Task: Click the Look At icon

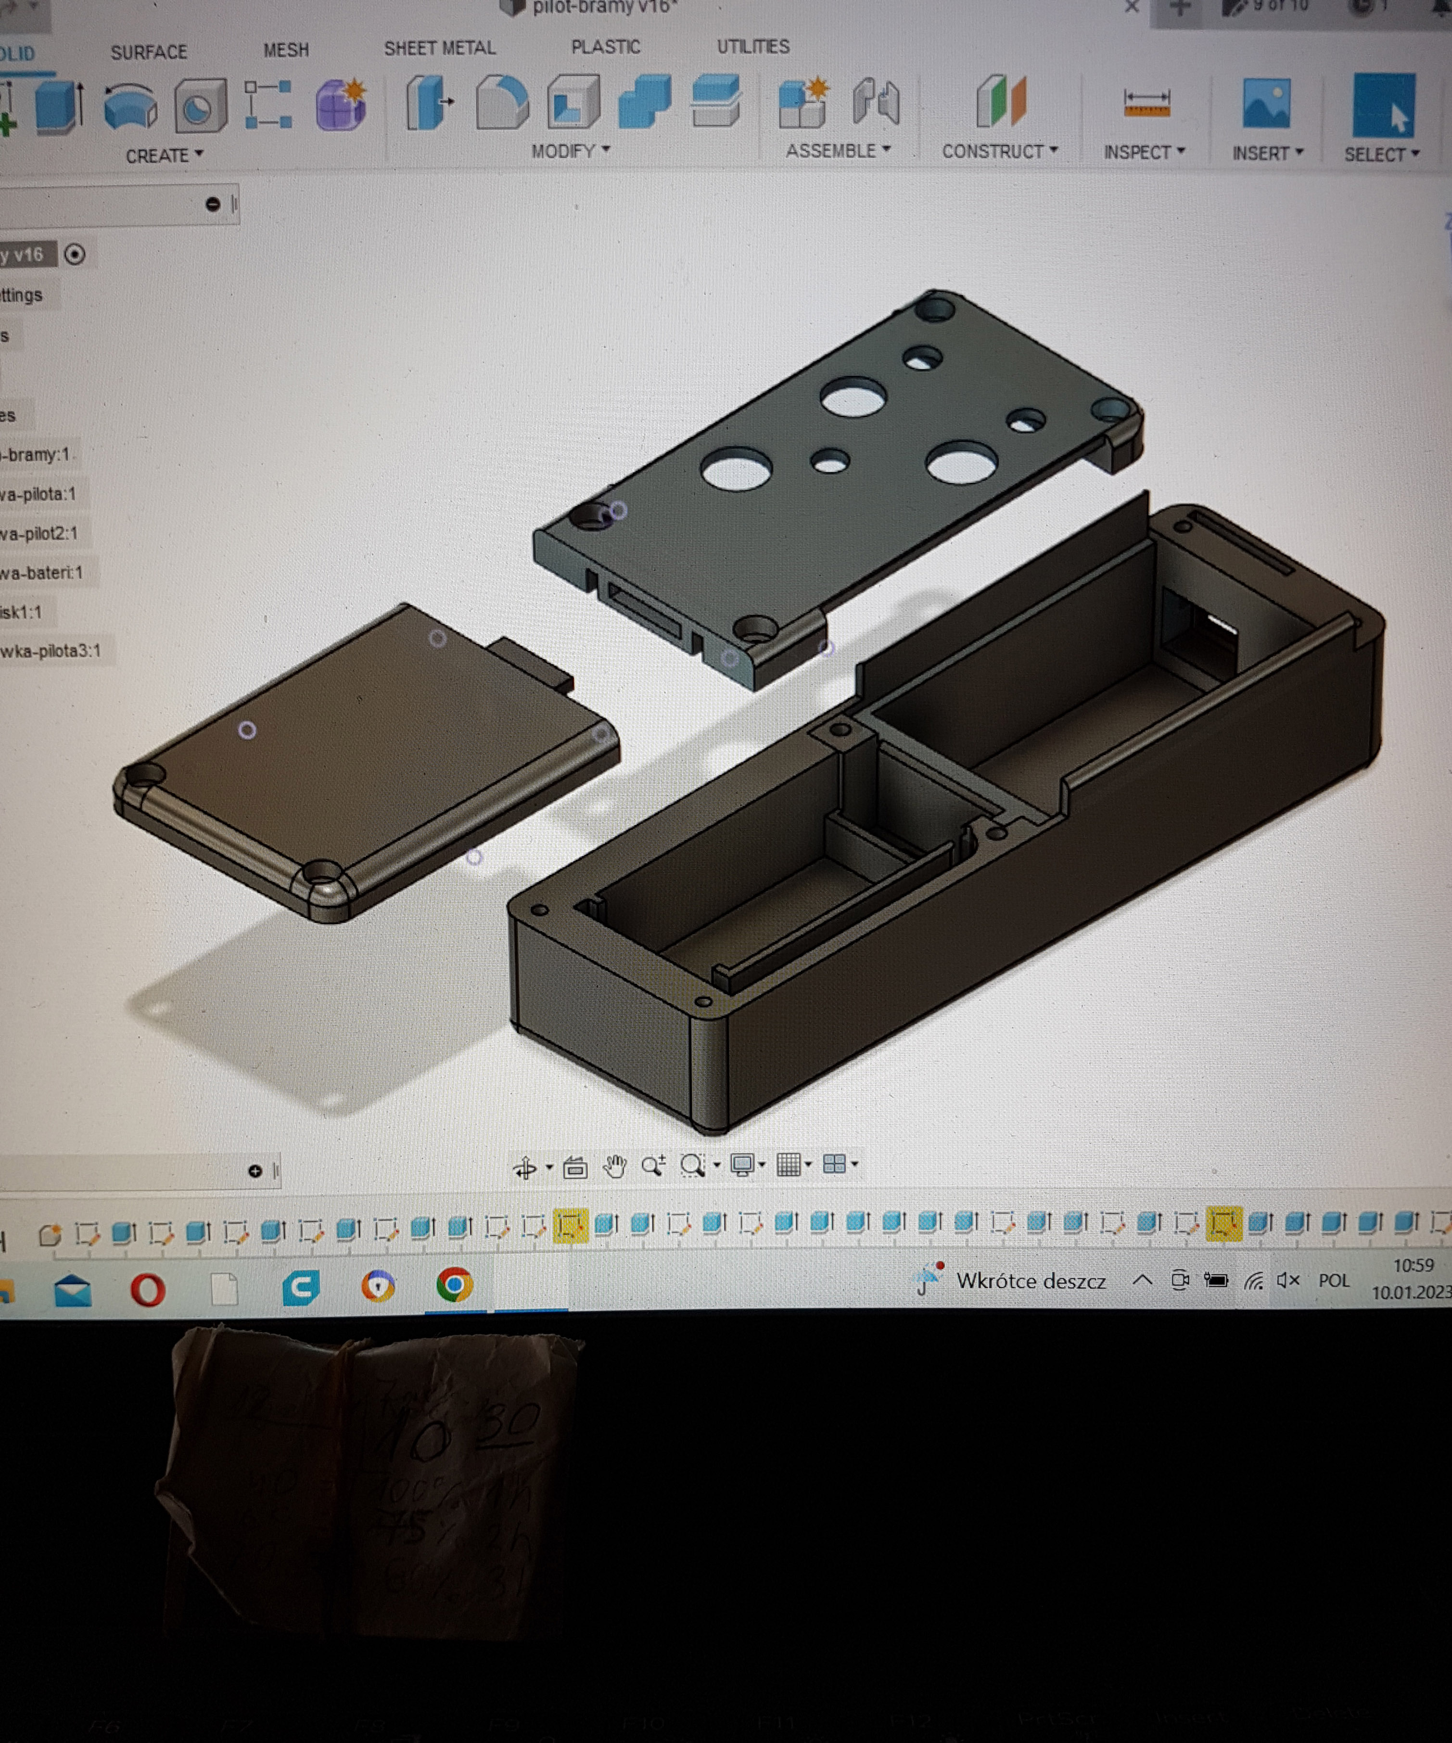Action: pyautogui.click(x=575, y=1167)
